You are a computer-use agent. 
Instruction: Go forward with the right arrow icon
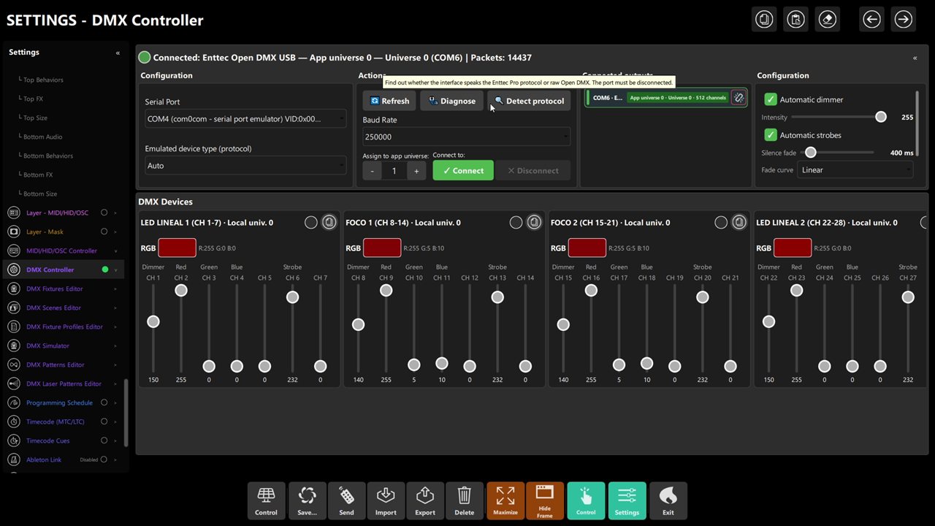[904, 20]
